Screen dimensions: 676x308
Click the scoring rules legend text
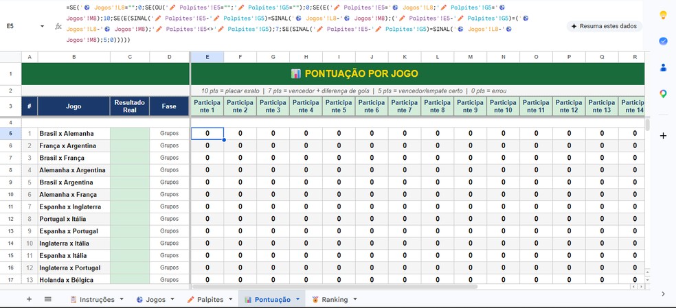tap(354, 91)
